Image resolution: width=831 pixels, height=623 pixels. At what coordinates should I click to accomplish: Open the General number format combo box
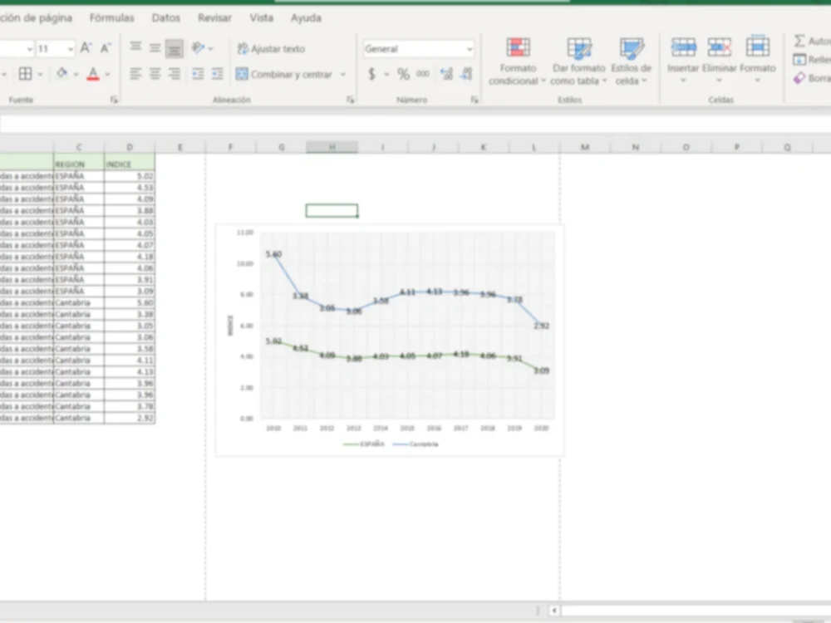tap(418, 49)
